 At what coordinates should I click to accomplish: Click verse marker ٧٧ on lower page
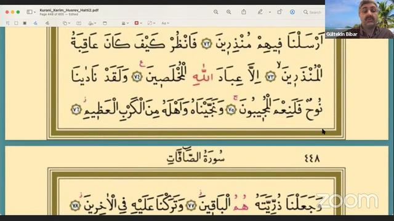click(191, 206)
